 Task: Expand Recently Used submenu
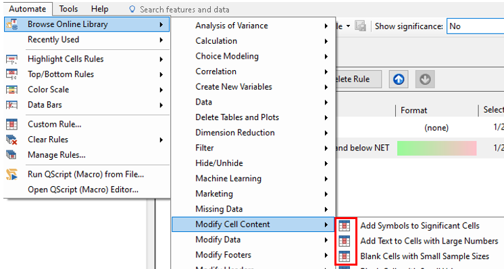point(86,40)
